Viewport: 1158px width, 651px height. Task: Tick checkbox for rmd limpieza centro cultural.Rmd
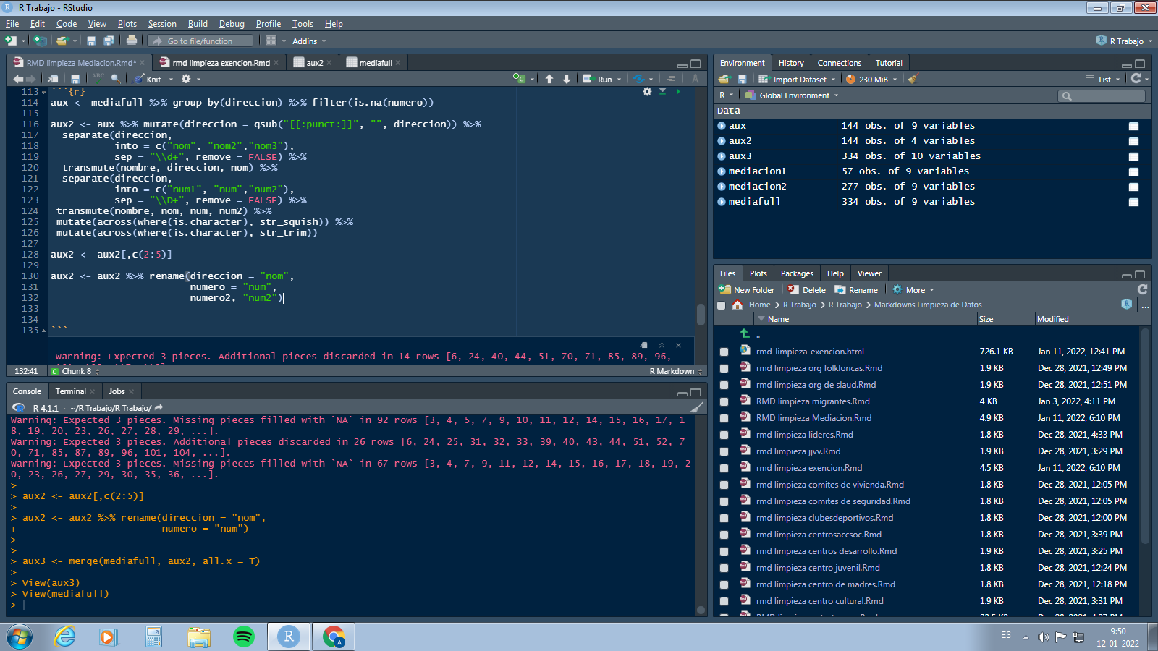(724, 601)
